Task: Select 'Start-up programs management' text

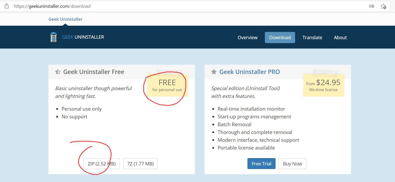Action: pos(254,117)
